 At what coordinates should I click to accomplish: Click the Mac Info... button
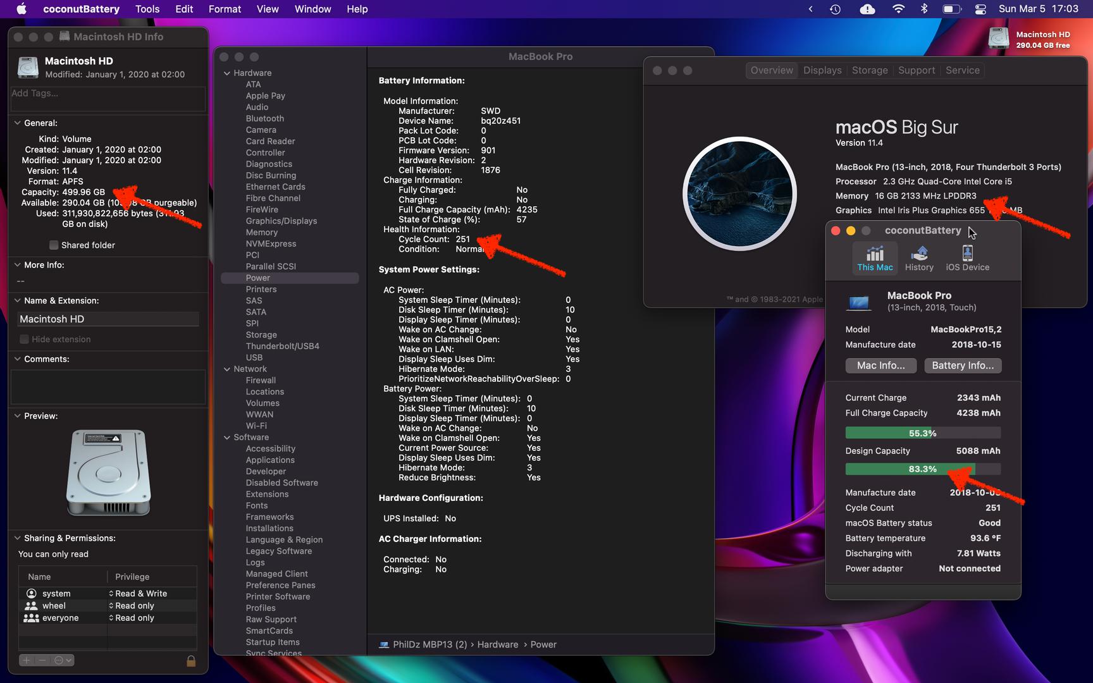point(880,366)
